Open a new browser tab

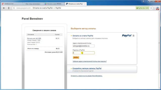tap(89, 4)
